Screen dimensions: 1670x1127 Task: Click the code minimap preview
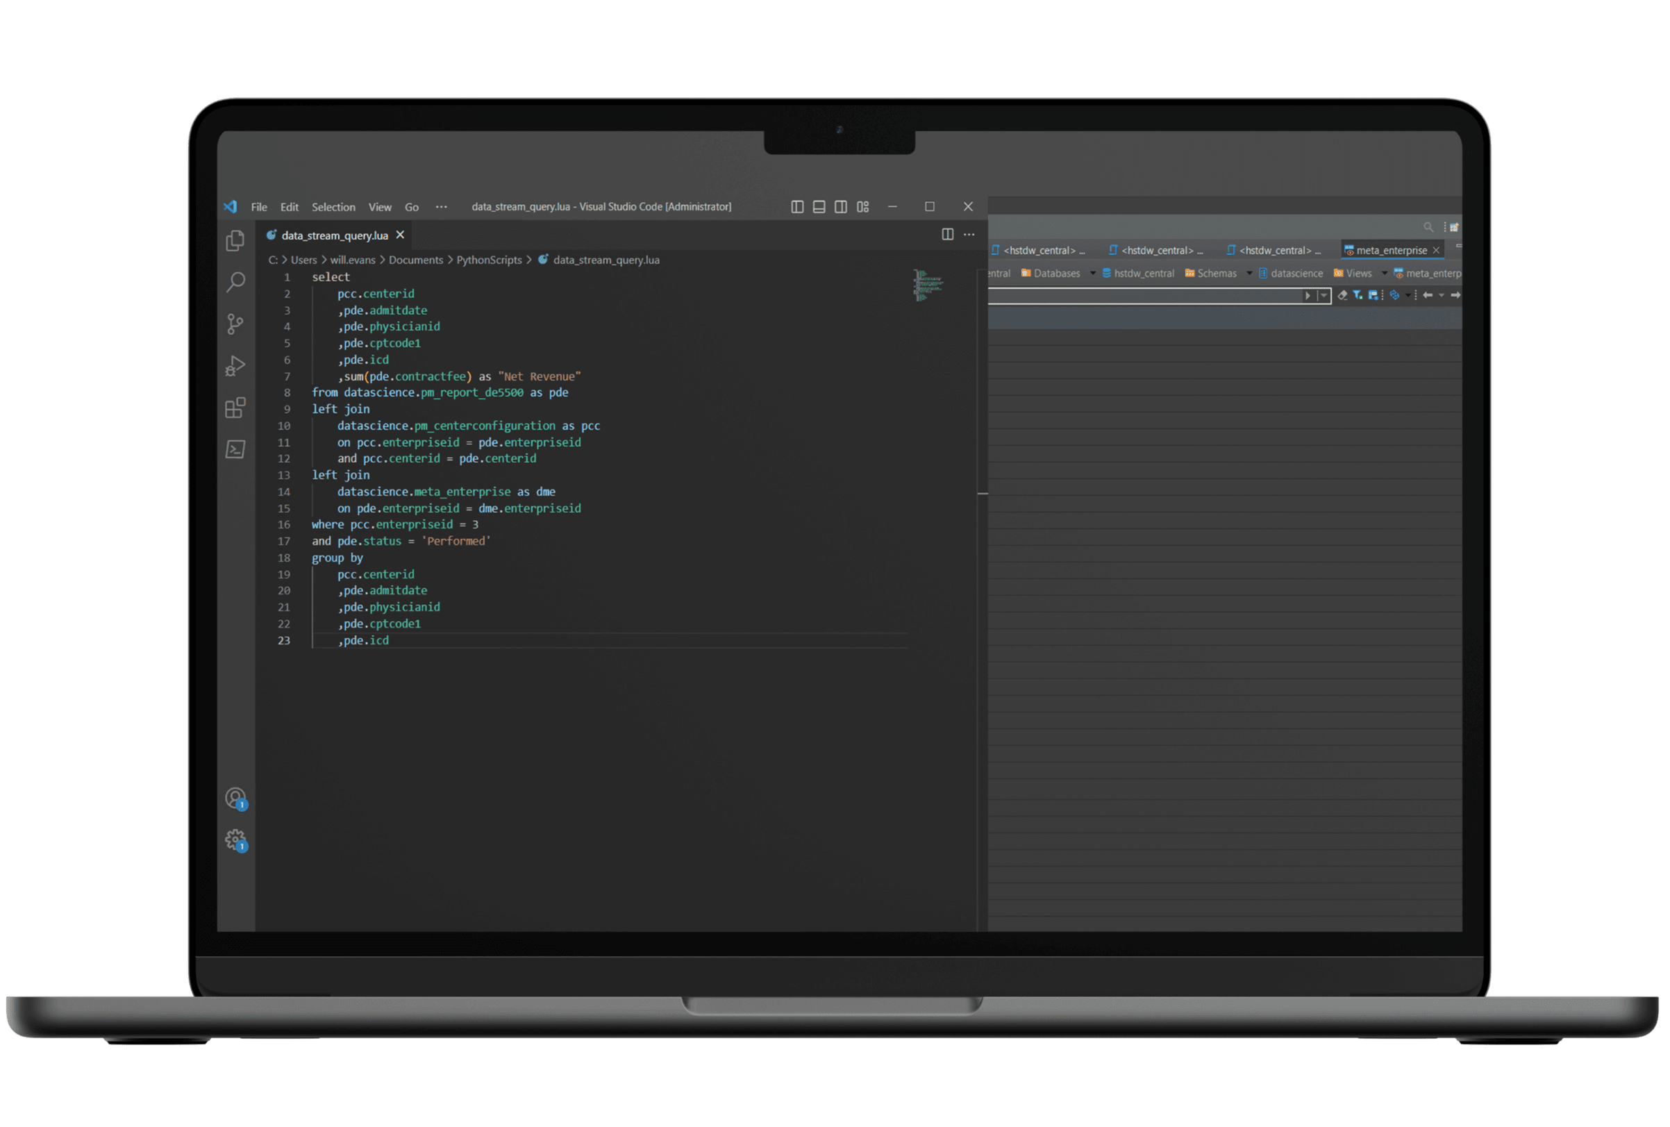click(928, 285)
